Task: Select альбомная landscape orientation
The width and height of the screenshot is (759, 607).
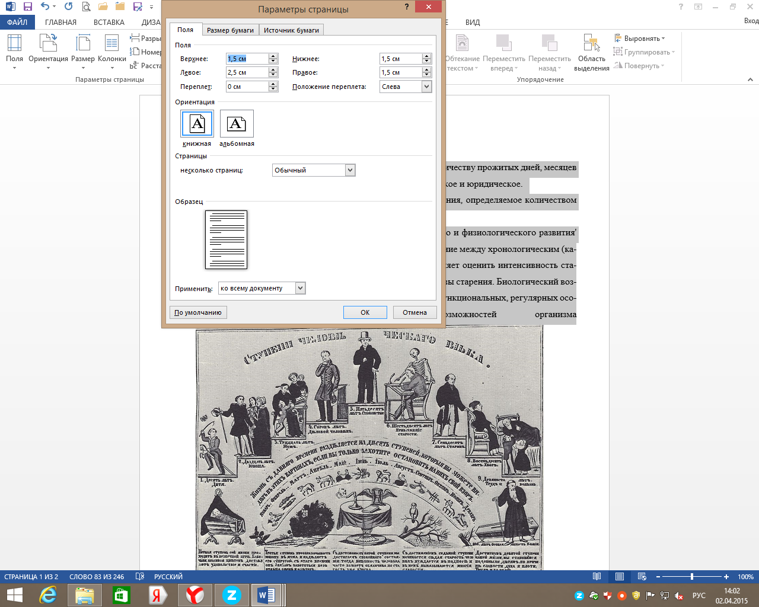Action: tap(237, 124)
